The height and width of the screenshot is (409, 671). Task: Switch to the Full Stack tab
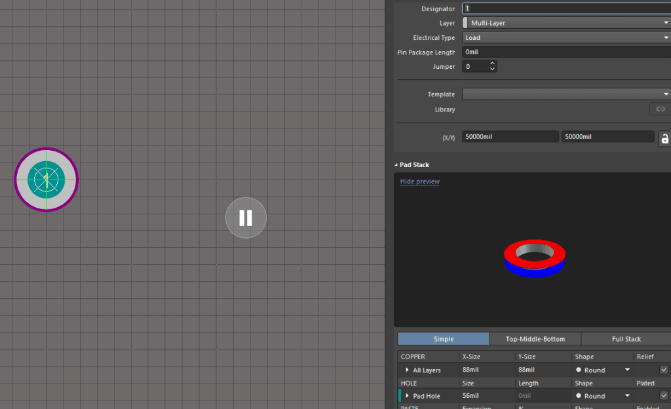pos(626,339)
